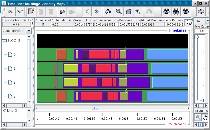The image size is (210, 130).
Task: Click Zoom Level field showing 5
Action: [43, 24]
